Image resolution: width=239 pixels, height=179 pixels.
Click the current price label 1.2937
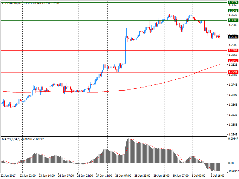coord(233,37)
